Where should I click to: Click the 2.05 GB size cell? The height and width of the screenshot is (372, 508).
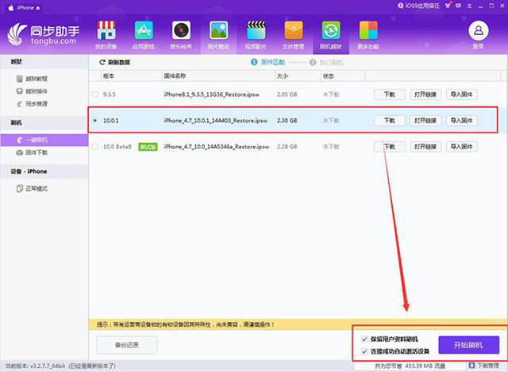(287, 94)
